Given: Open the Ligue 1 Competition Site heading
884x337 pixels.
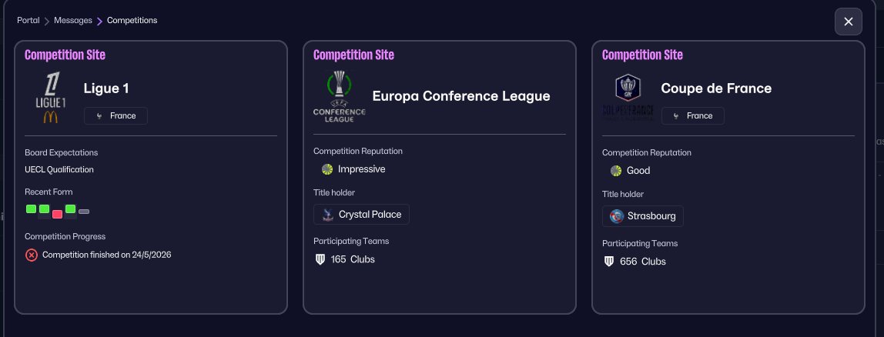Looking at the screenshot, I should [65, 55].
